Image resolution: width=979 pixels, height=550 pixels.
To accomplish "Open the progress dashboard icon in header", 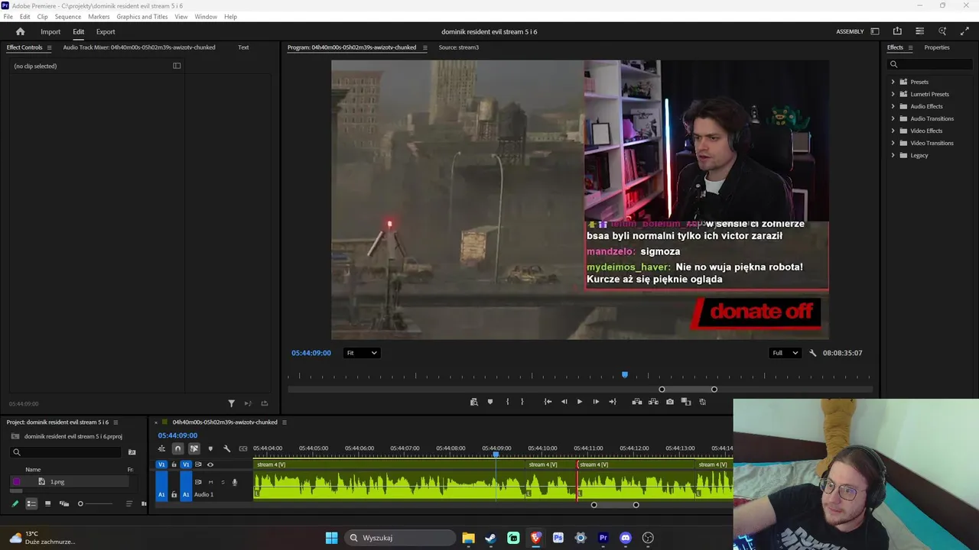I will point(920,31).
